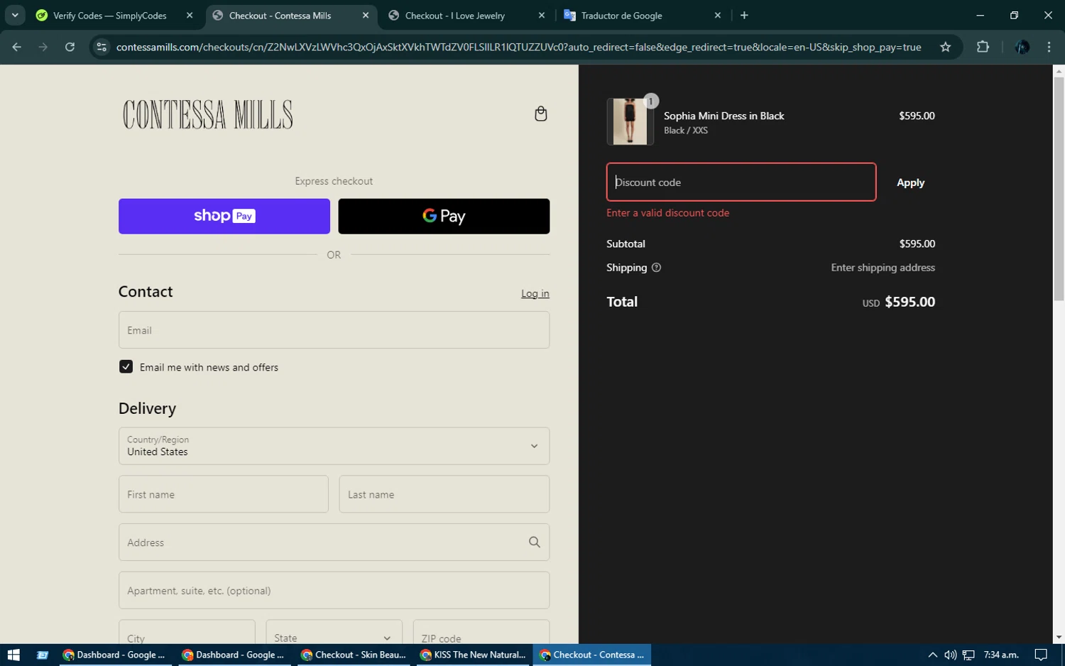Open the Windows Start menu
This screenshot has height=666, width=1065.
tap(13, 655)
